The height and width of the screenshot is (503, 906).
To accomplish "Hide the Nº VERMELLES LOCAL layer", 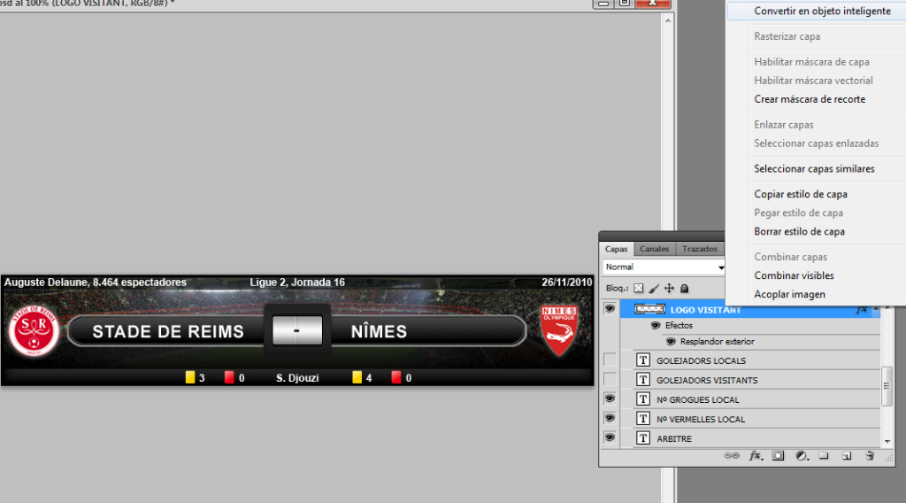I will click(610, 419).
